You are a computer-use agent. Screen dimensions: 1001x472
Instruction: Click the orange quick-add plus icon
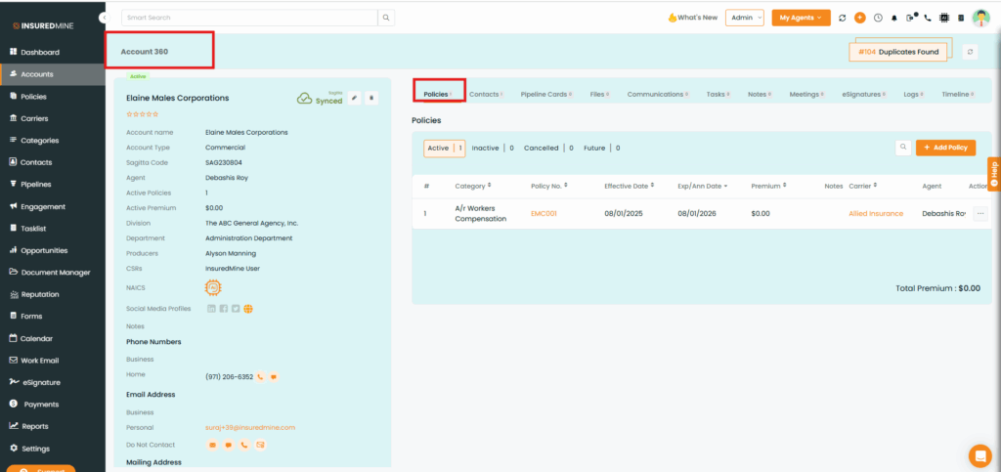point(859,18)
